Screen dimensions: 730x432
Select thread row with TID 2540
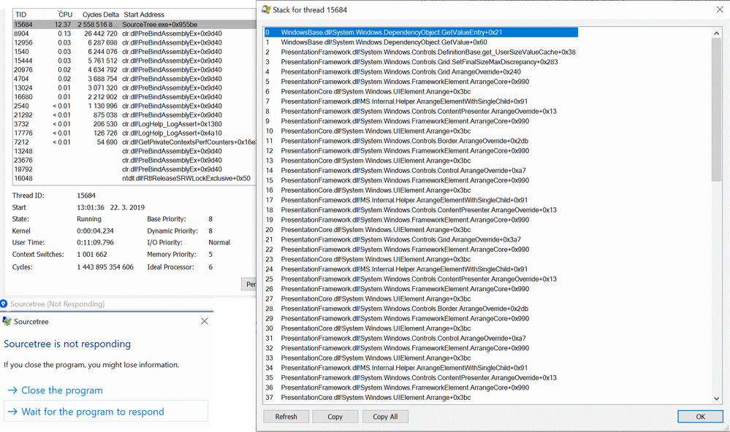[x=134, y=106]
